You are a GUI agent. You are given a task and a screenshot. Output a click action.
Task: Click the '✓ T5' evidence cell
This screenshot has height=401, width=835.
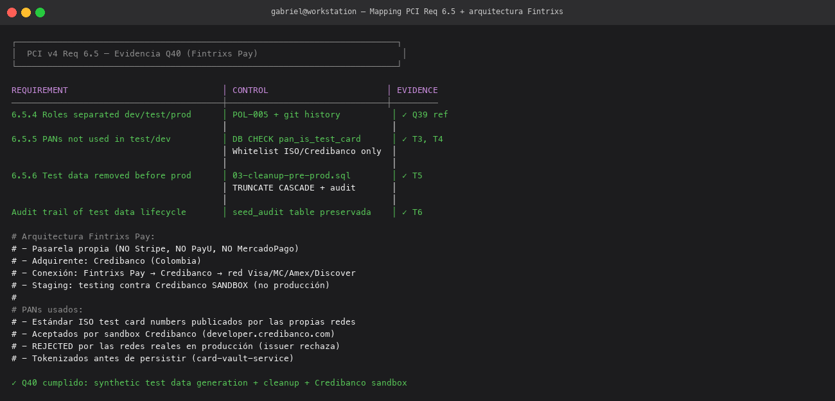pyautogui.click(x=412, y=176)
